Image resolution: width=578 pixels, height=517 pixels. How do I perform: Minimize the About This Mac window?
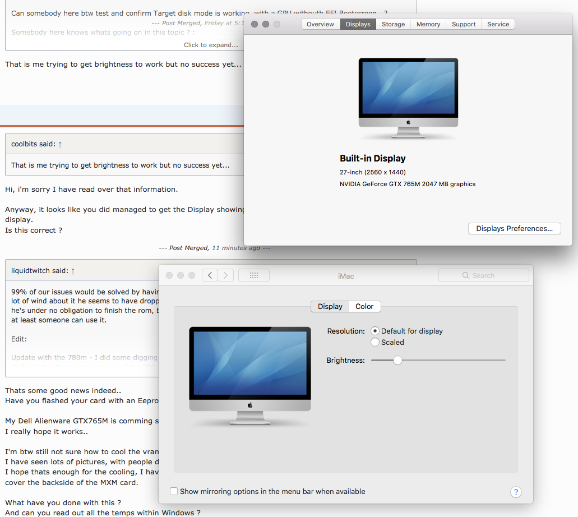click(x=266, y=24)
